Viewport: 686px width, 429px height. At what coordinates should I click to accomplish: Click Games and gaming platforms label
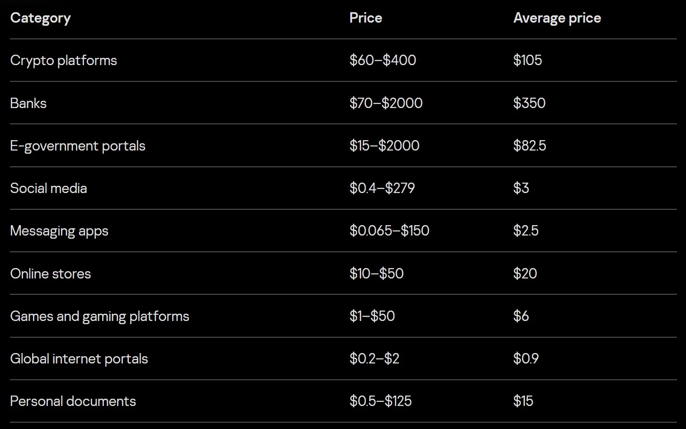pos(99,316)
